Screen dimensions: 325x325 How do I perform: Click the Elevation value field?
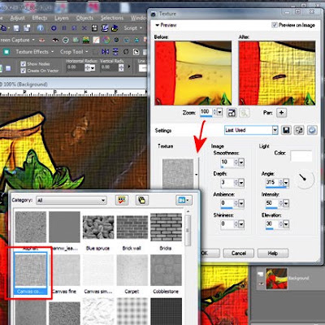272,224
